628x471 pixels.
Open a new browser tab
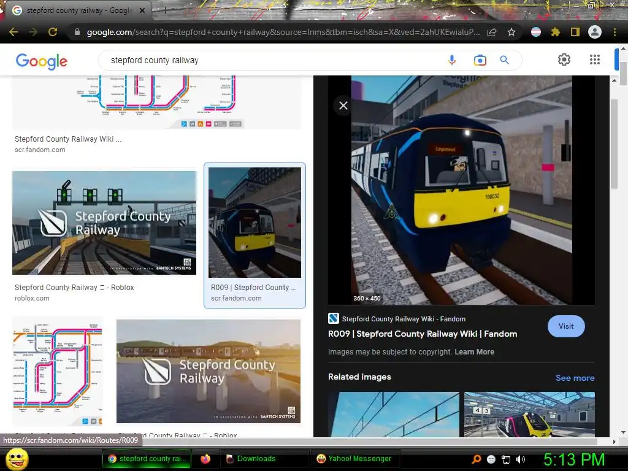pos(166,11)
